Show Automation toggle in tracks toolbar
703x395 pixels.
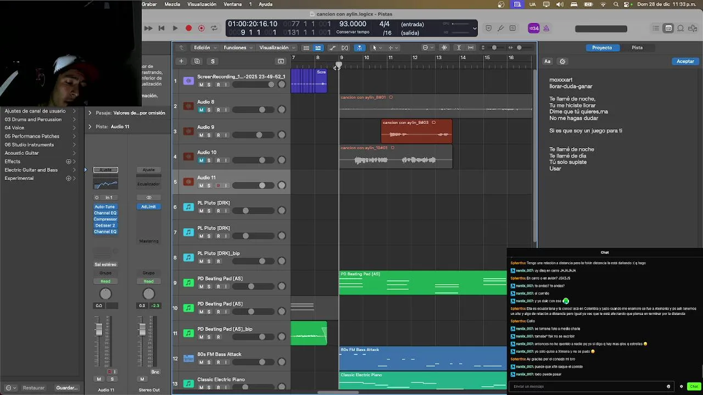332,48
